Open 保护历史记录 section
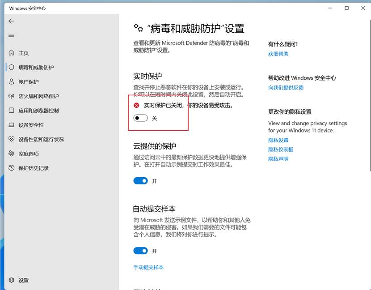 (x=34, y=168)
